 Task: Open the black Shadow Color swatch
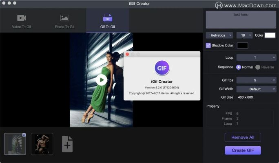(242, 46)
